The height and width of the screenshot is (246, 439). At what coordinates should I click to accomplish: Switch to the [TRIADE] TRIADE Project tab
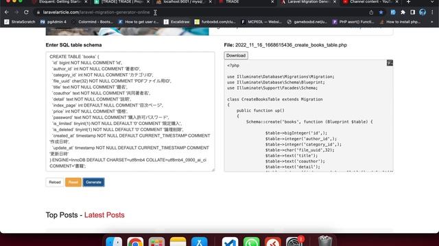coord(121,2)
